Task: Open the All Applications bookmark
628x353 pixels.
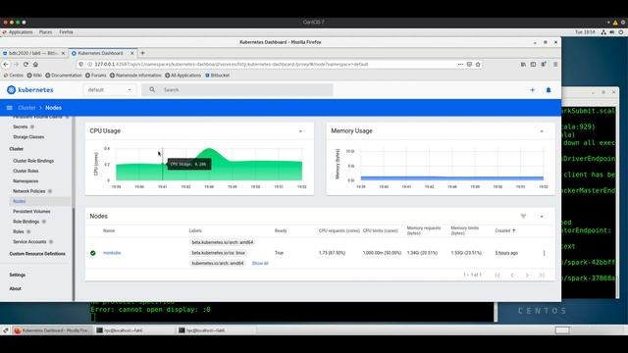Action: point(183,76)
